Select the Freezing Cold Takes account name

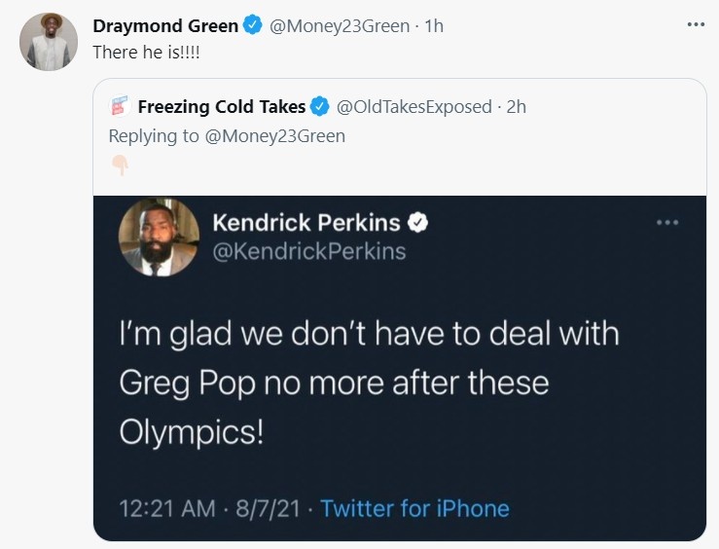pos(222,106)
